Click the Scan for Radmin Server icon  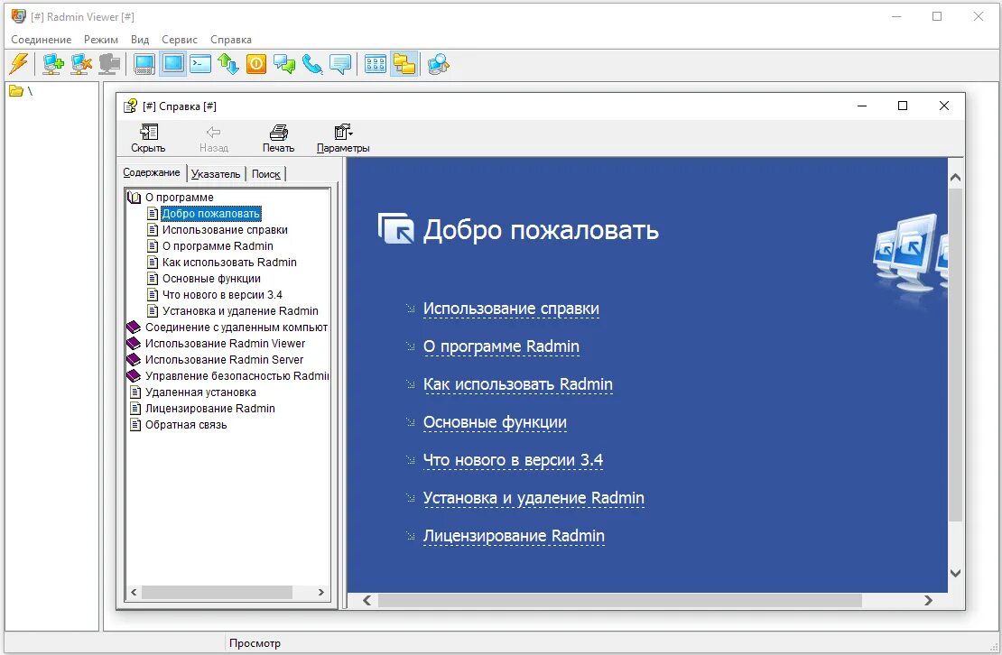click(x=439, y=64)
